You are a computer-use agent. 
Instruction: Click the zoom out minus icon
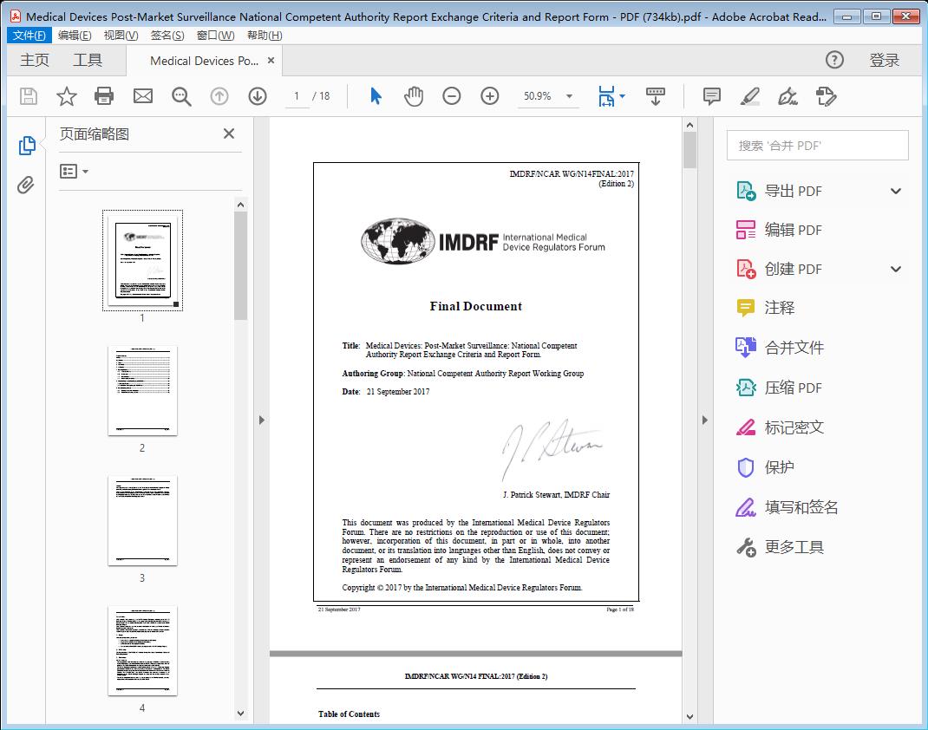452,96
